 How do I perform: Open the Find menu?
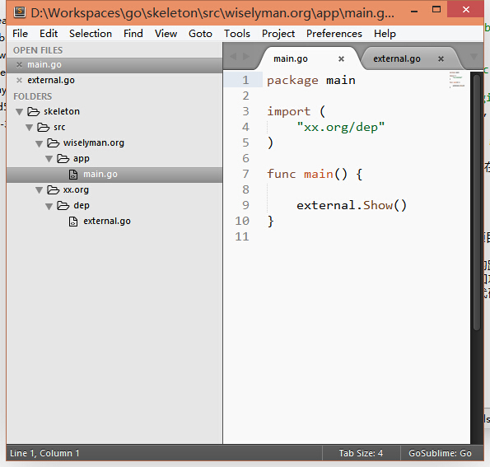point(133,34)
